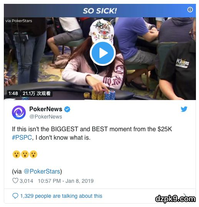
Task: Open tweet timestamp Jan 8, 2019
Action: (66, 181)
